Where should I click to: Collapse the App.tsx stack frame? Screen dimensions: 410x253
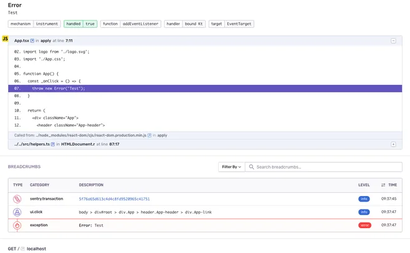393,41
